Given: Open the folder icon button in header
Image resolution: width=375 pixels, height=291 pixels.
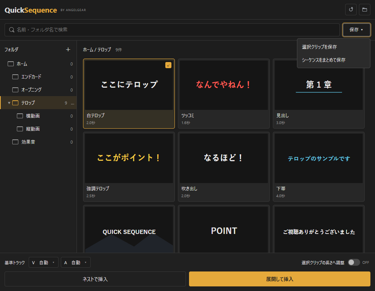Looking at the screenshot, I should (364, 10).
